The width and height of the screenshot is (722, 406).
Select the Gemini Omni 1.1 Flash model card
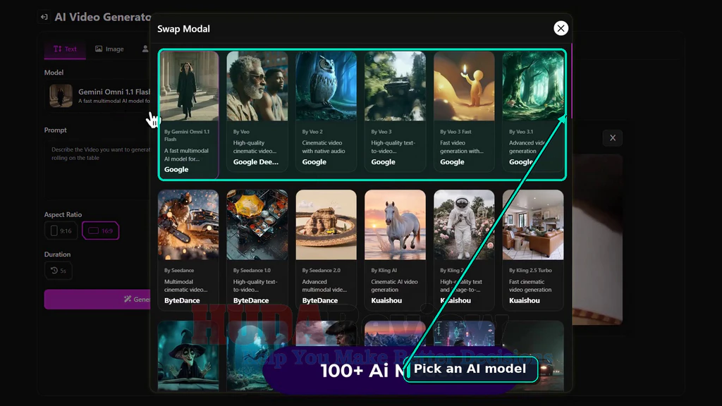coord(188,113)
